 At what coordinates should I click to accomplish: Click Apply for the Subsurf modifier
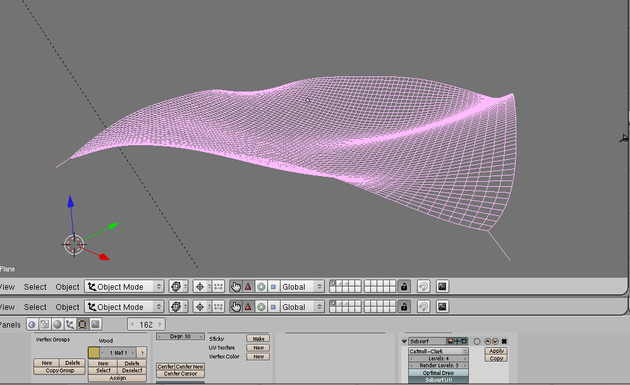(x=497, y=351)
